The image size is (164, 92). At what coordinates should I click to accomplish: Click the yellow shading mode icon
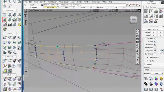point(161,78)
